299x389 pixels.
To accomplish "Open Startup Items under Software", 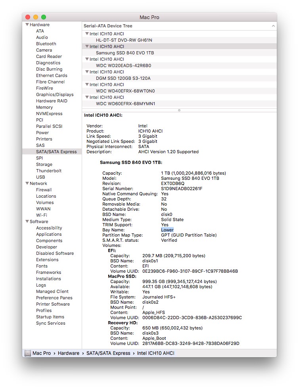I will pos(50,317).
